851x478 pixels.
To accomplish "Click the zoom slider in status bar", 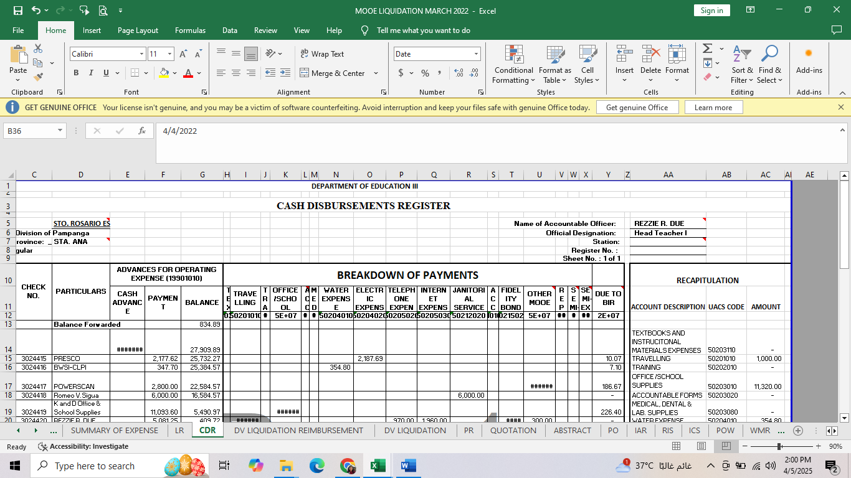I will click(779, 446).
